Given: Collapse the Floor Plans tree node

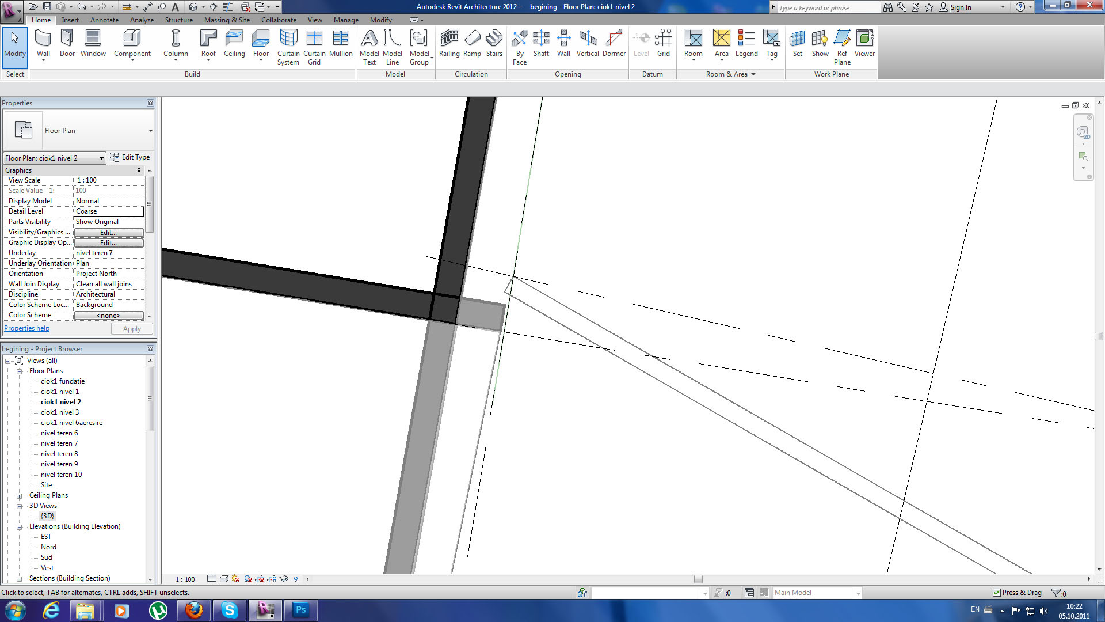Looking at the screenshot, I should (x=19, y=371).
